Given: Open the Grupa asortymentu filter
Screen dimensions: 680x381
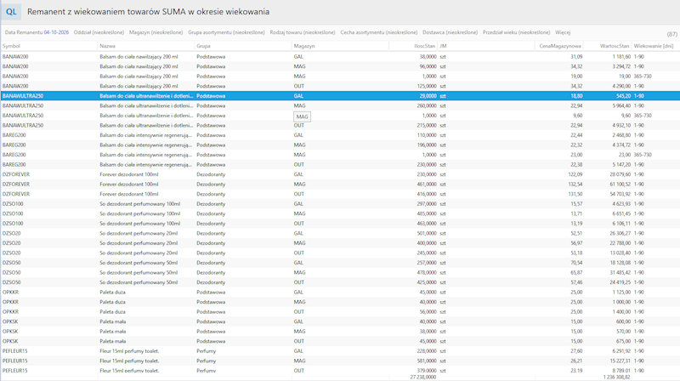Looking at the screenshot, I should click(x=226, y=32).
